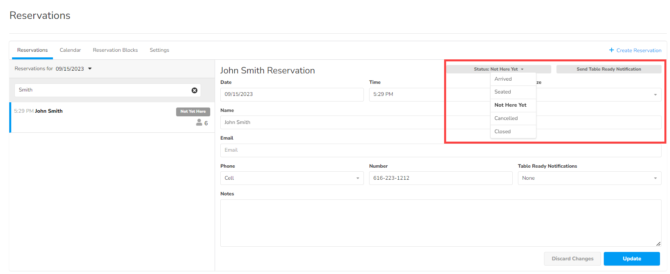Open Table Ready Notifications dropdown

[x=589, y=178]
